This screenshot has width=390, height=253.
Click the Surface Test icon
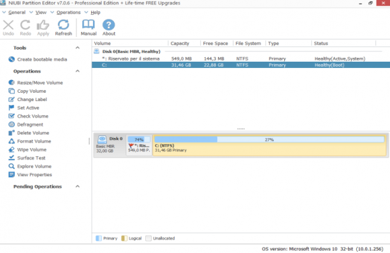tap(11, 158)
